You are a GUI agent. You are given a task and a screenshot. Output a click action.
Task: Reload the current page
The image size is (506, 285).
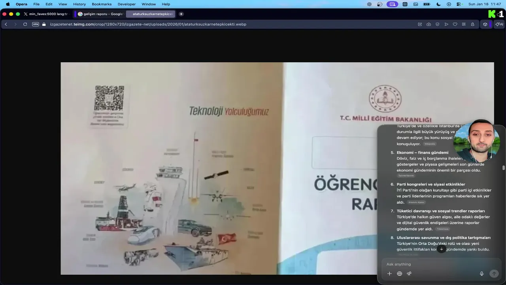(25, 24)
